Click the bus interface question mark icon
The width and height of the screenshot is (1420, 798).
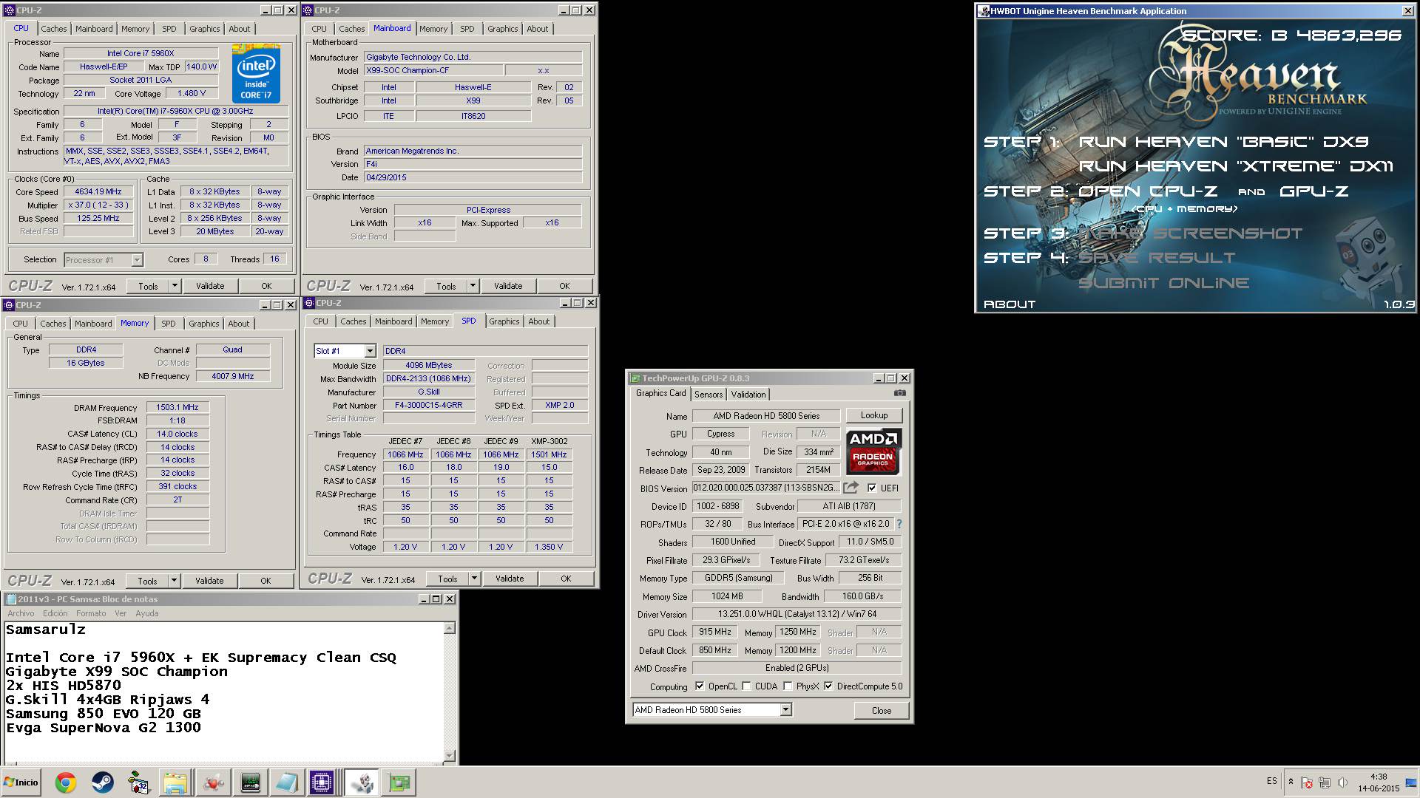pos(899,524)
